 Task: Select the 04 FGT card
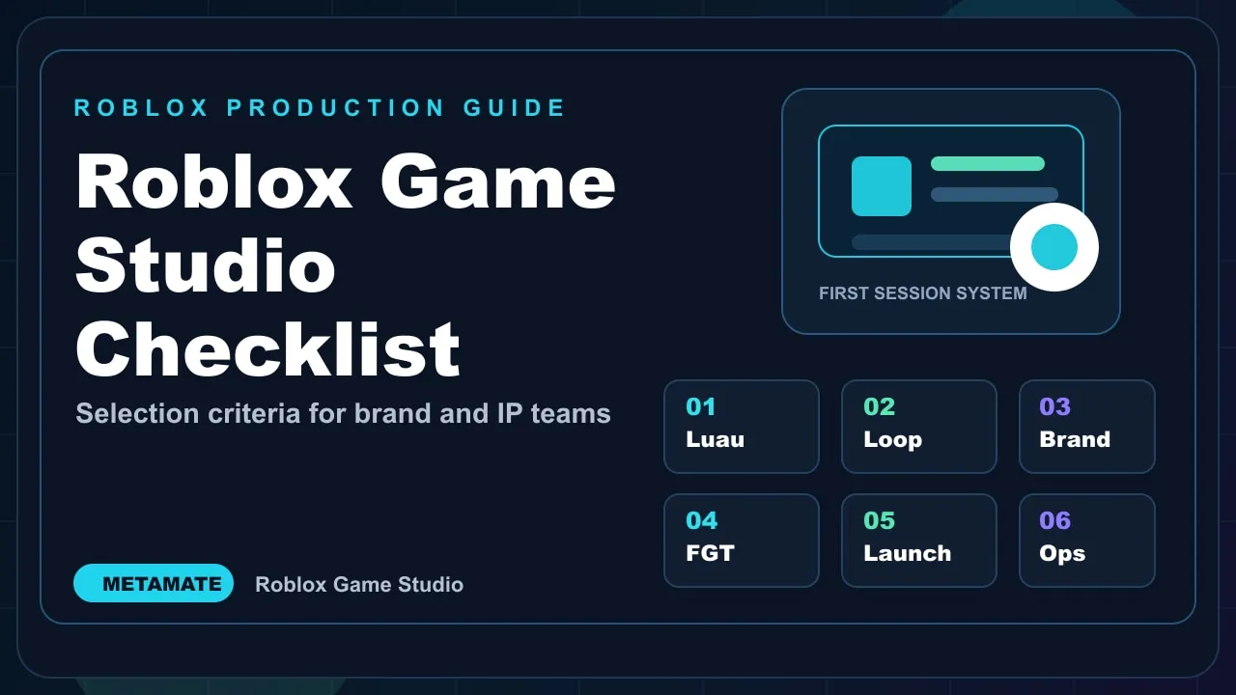742,541
